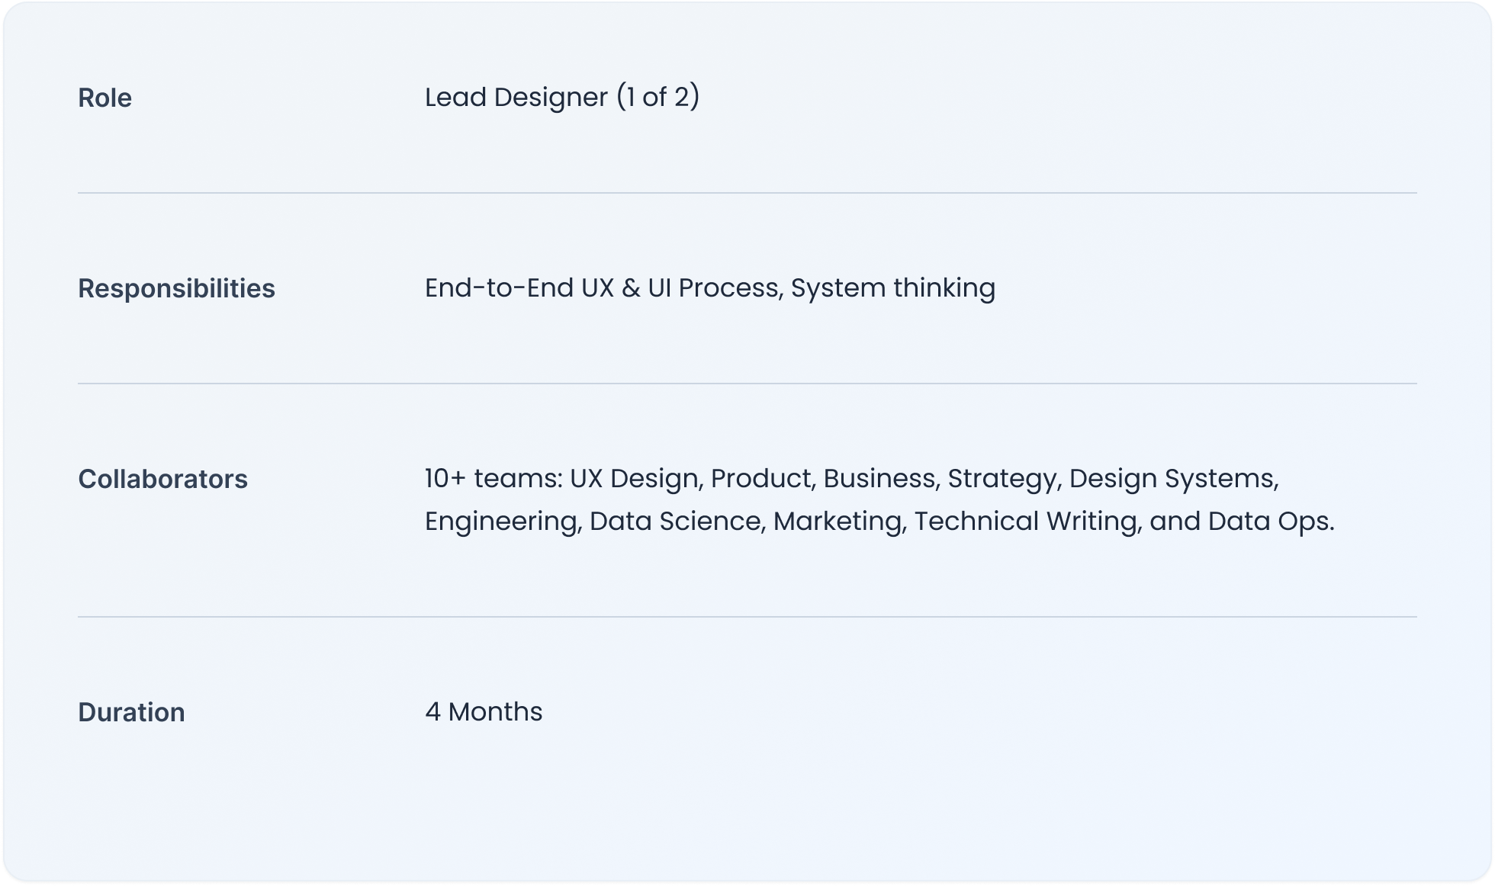
Task: Select the 4 Months value
Action: 484,711
